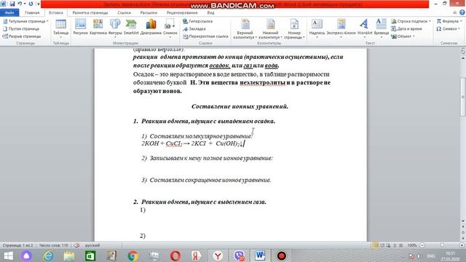This screenshot has height=262, width=466.
Task: Open Верхний колонтитул header menu
Action: 245,29
